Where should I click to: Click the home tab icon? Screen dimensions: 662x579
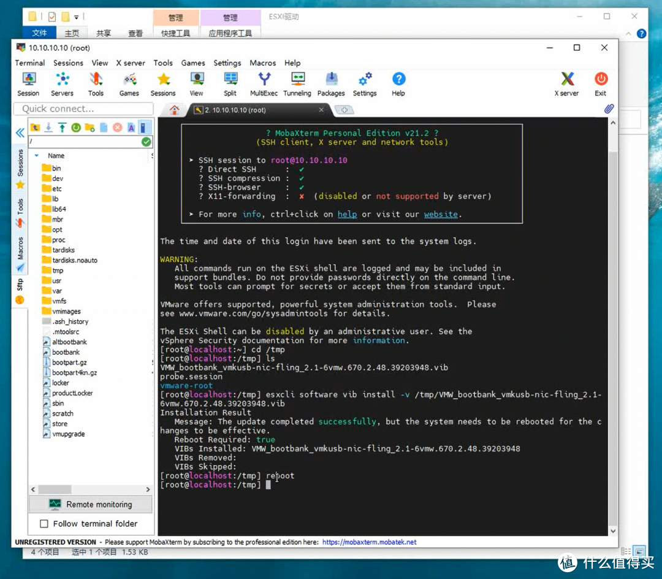coord(174,110)
